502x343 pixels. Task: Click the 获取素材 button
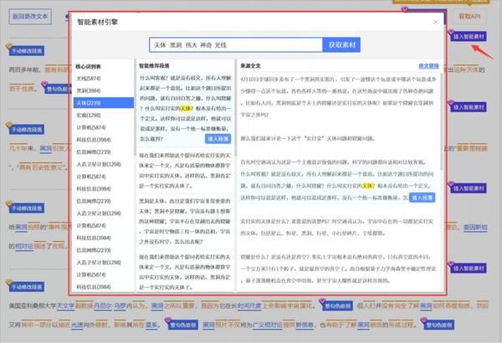tap(341, 45)
